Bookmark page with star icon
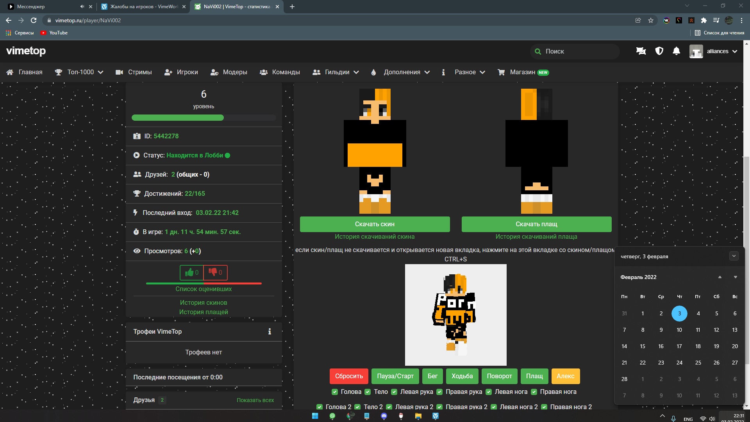Viewport: 750px width, 422px height. click(x=651, y=20)
